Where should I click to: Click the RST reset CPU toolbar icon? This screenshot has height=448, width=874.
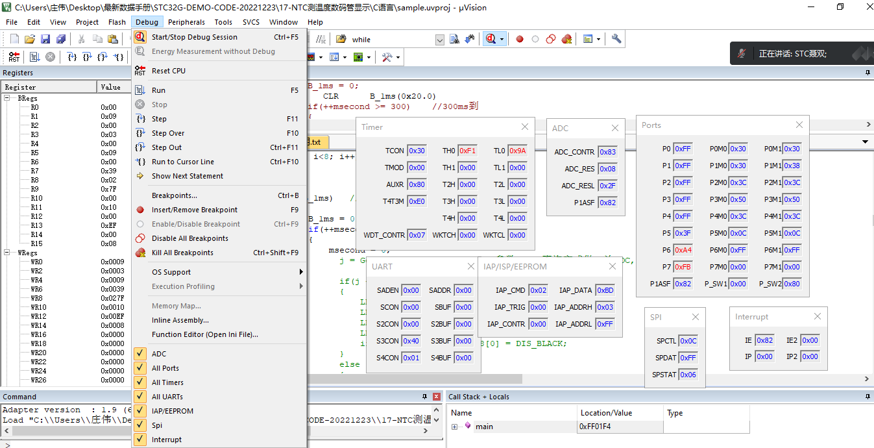(x=14, y=57)
